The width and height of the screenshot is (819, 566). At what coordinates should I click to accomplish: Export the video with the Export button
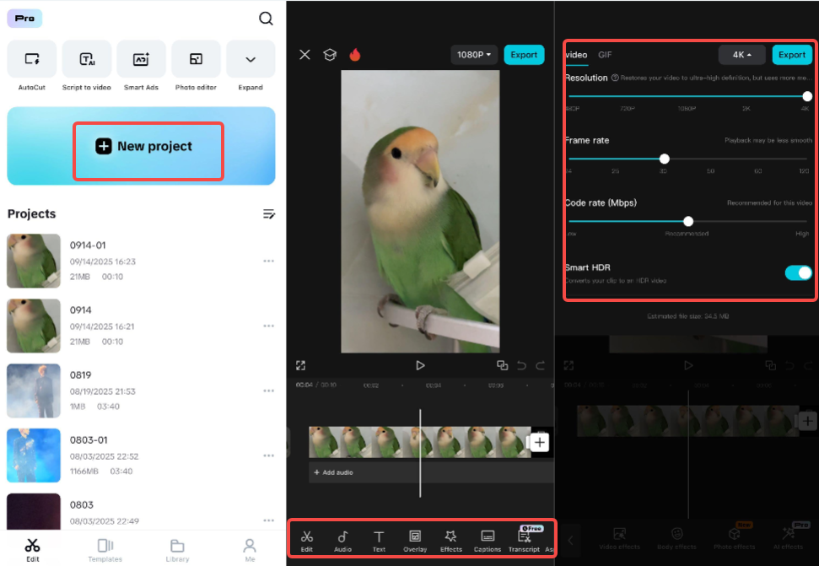(x=524, y=53)
